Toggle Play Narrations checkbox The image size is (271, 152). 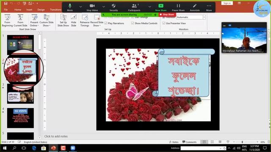point(106,23)
